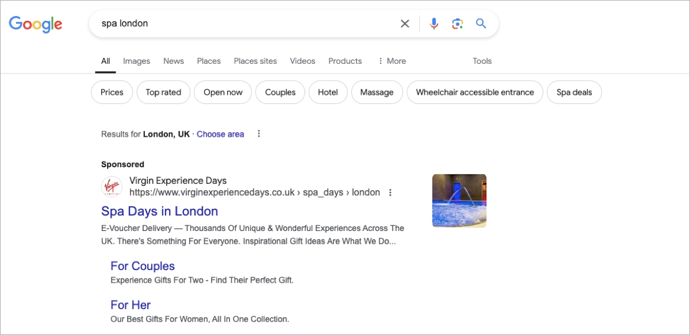Click the search magnifier icon

(x=480, y=24)
